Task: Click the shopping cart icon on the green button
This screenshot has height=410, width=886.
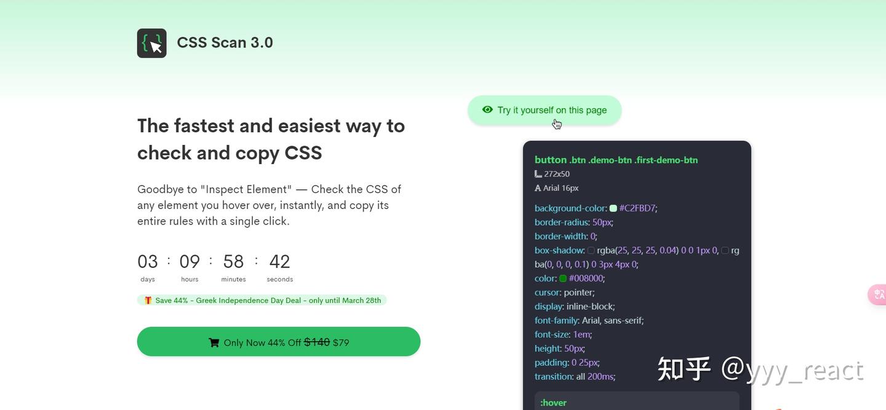Action: tap(214, 342)
